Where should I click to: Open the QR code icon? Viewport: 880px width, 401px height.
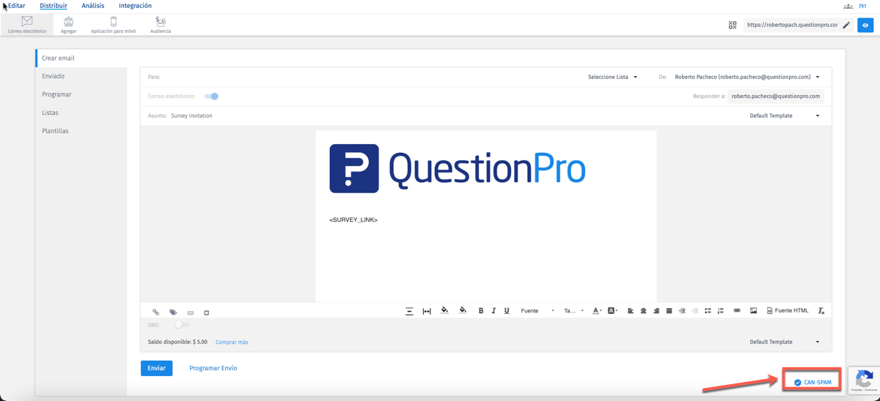click(x=733, y=25)
